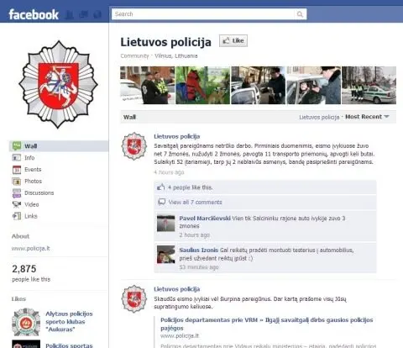Image resolution: width=403 pixels, height=348 pixels.
Task: Click the thumbs-up icon by likes
Action: click(161, 187)
